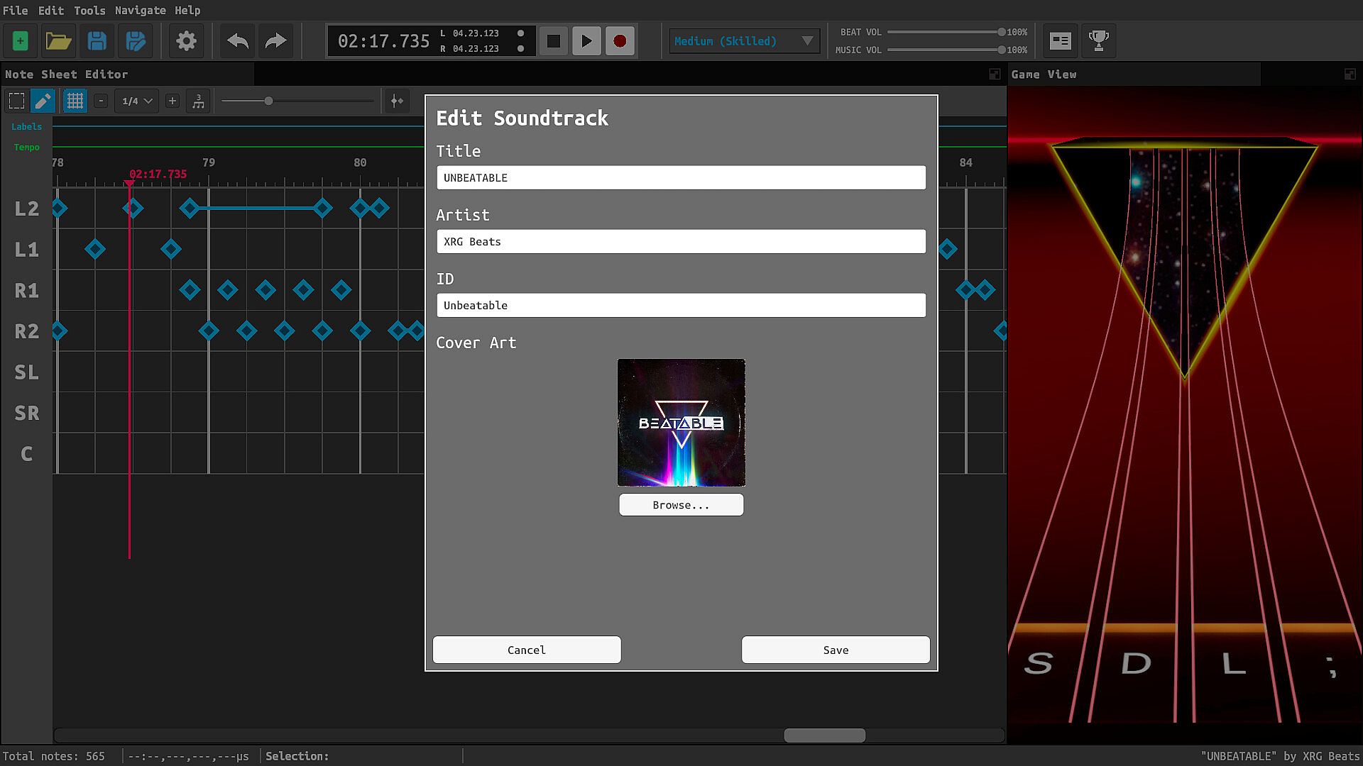The height and width of the screenshot is (766, 1363).
Task: Open the trophy leaderboard icon
Action: click(x=1098, y=41)
